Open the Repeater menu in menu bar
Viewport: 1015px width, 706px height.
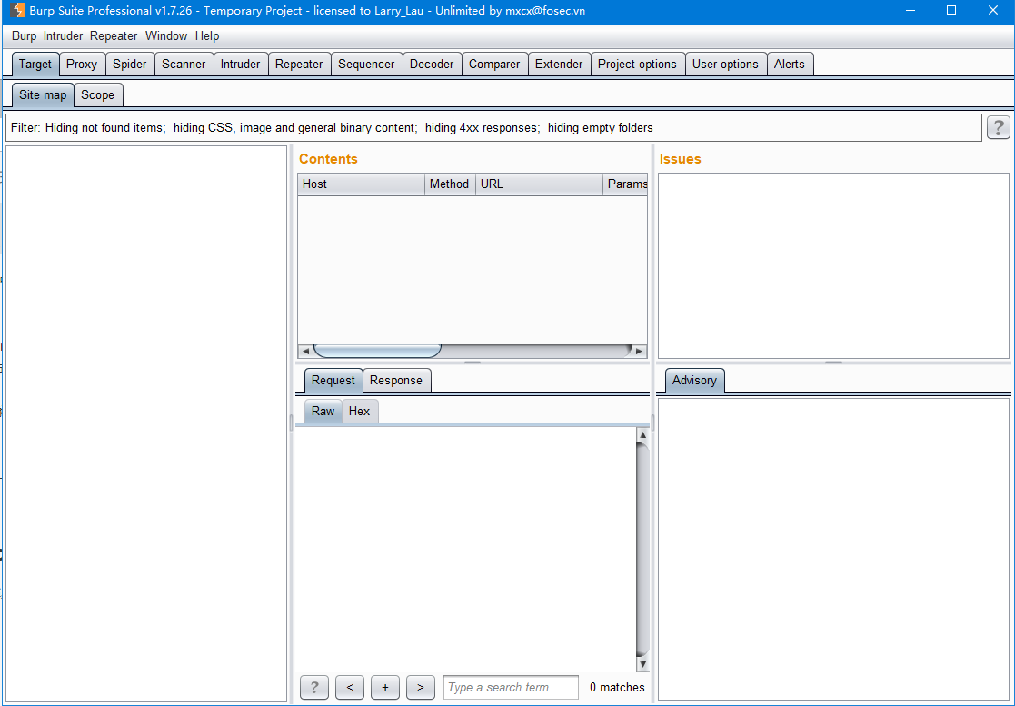click(114, 36)
